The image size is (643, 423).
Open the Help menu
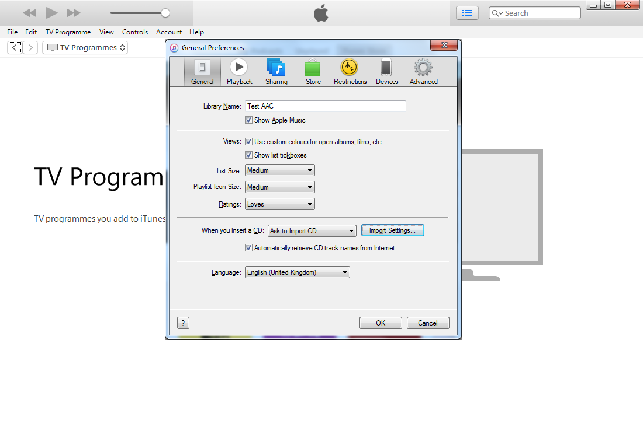coord(196,32)
